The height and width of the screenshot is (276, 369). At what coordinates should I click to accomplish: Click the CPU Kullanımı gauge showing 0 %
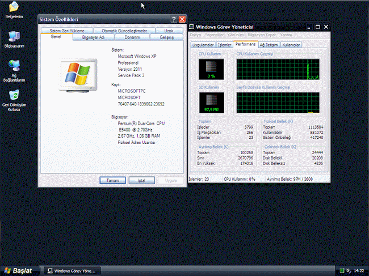point(211,69)
